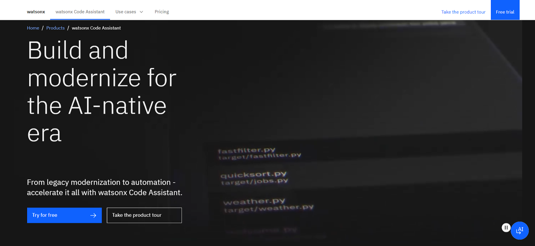Go to Products breadcrumb link
535x246 pixels.
[56, 28]
